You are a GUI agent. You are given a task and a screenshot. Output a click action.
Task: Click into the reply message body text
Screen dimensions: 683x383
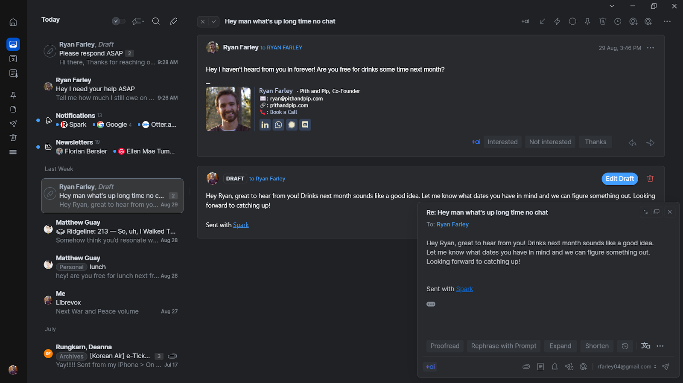pyautogui.click(x=540, y=252)
